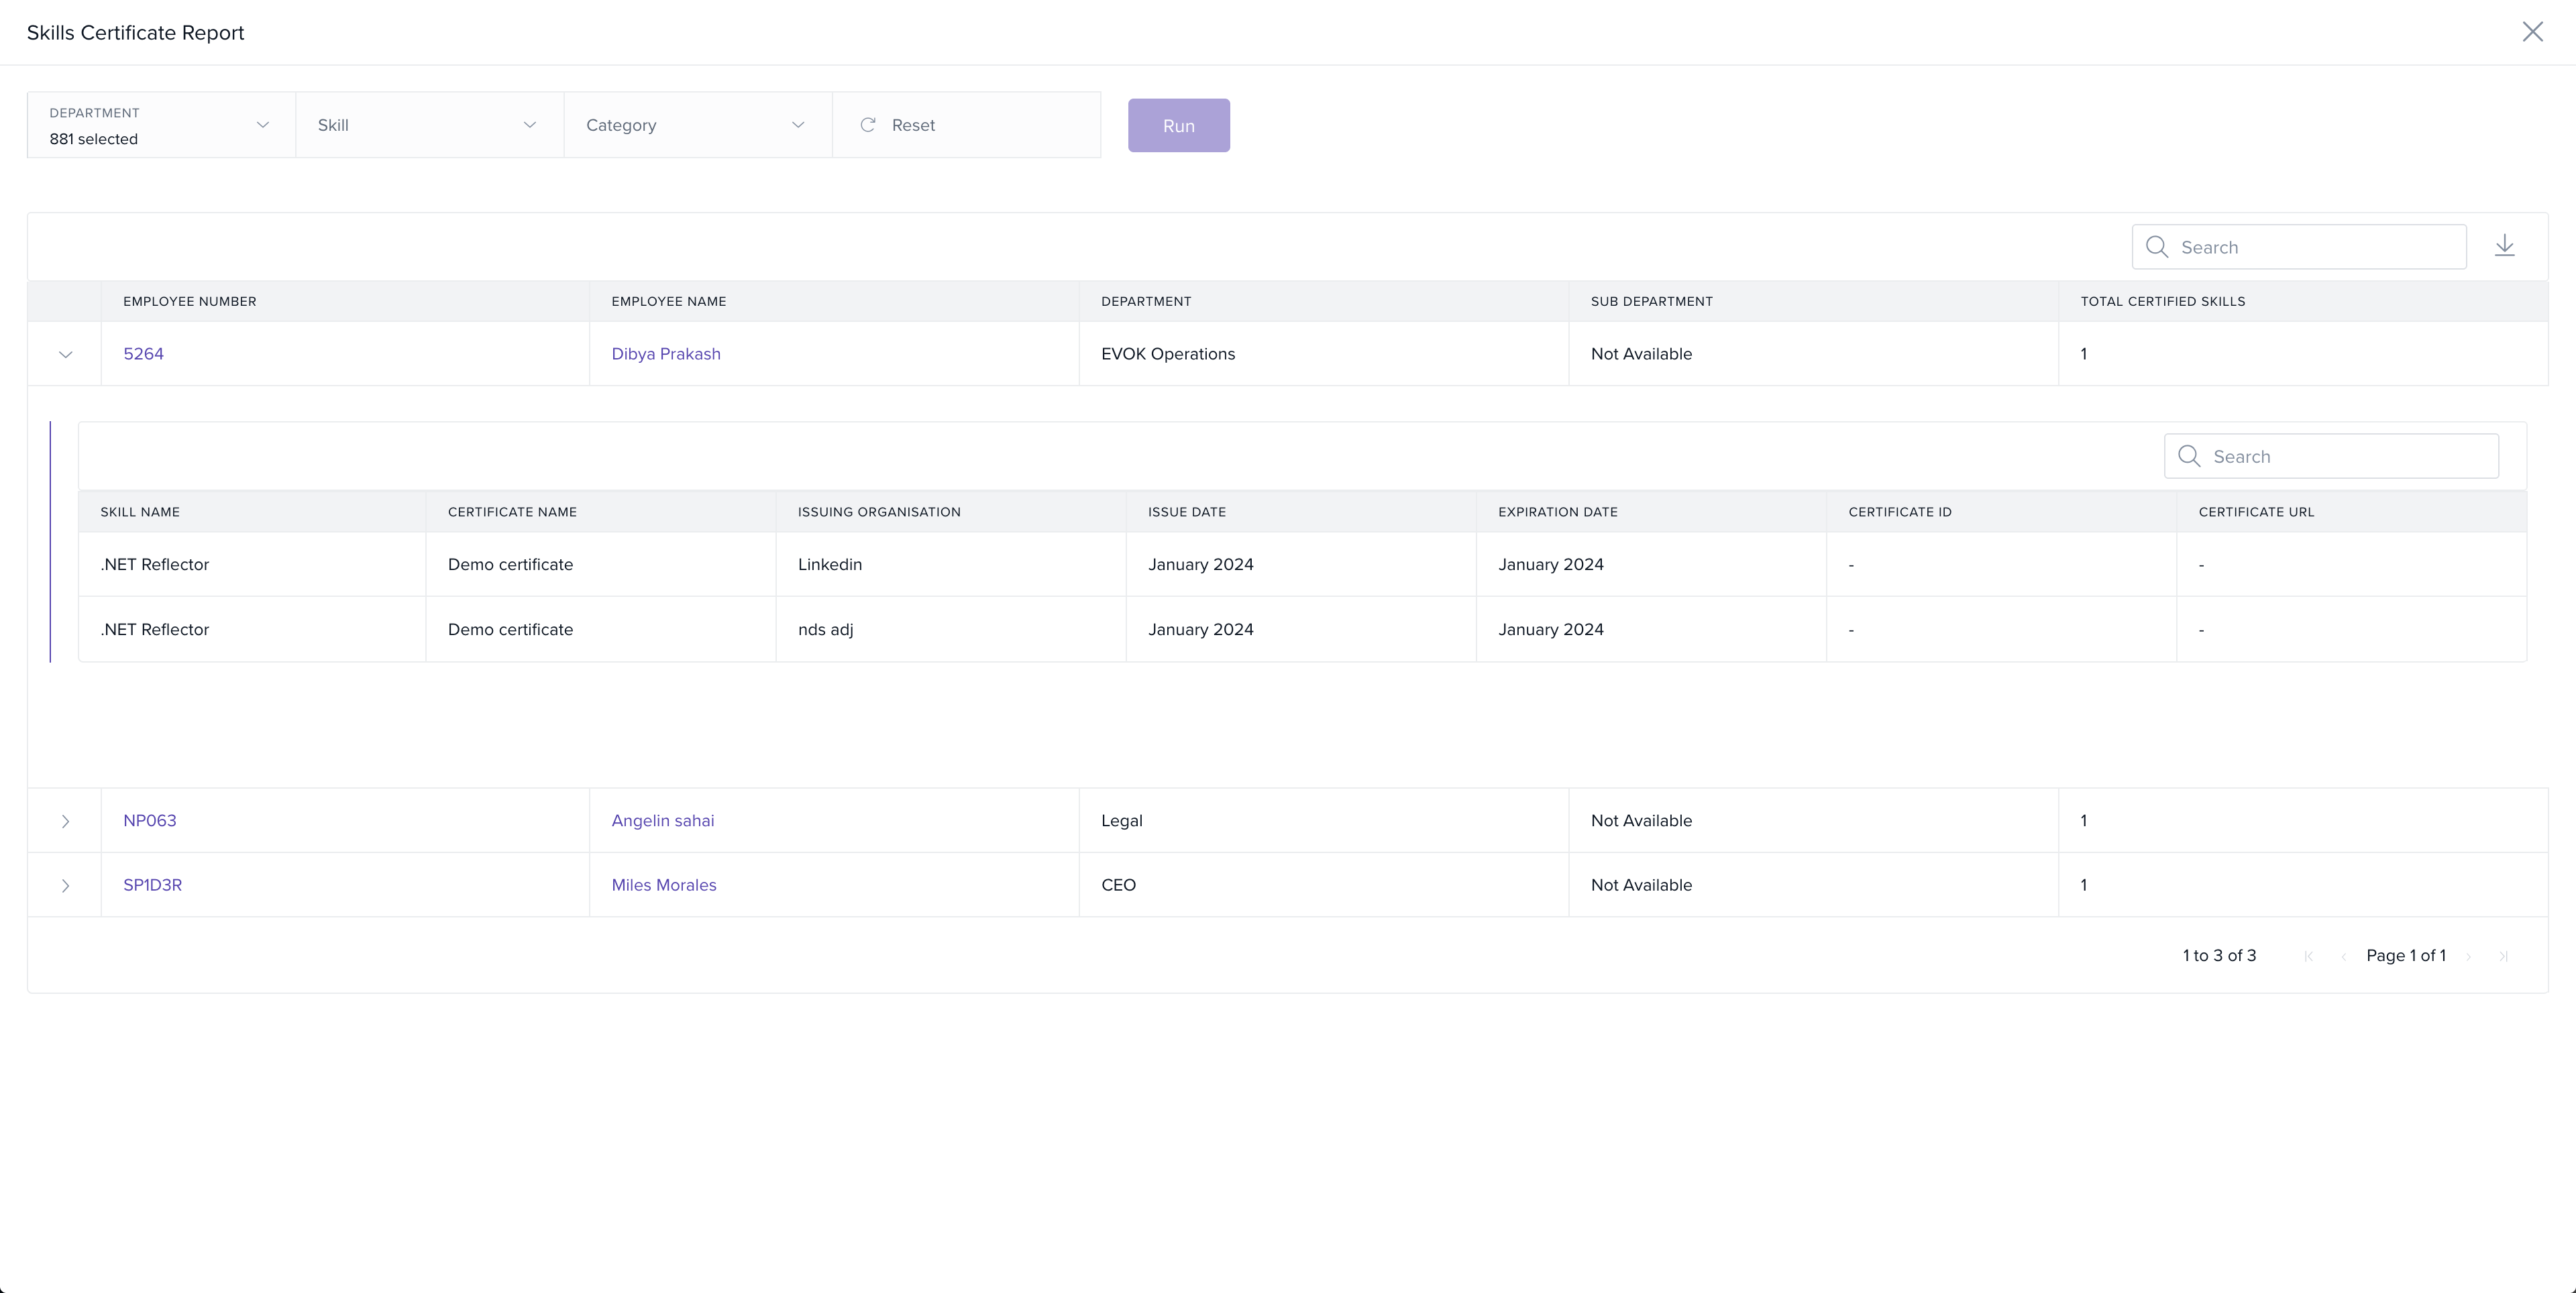Image resolution: width=2576 pixels, height=1293 pixels.
Task: Click the magnifier icon in the main search box
Action: [x=2157, y=247]
